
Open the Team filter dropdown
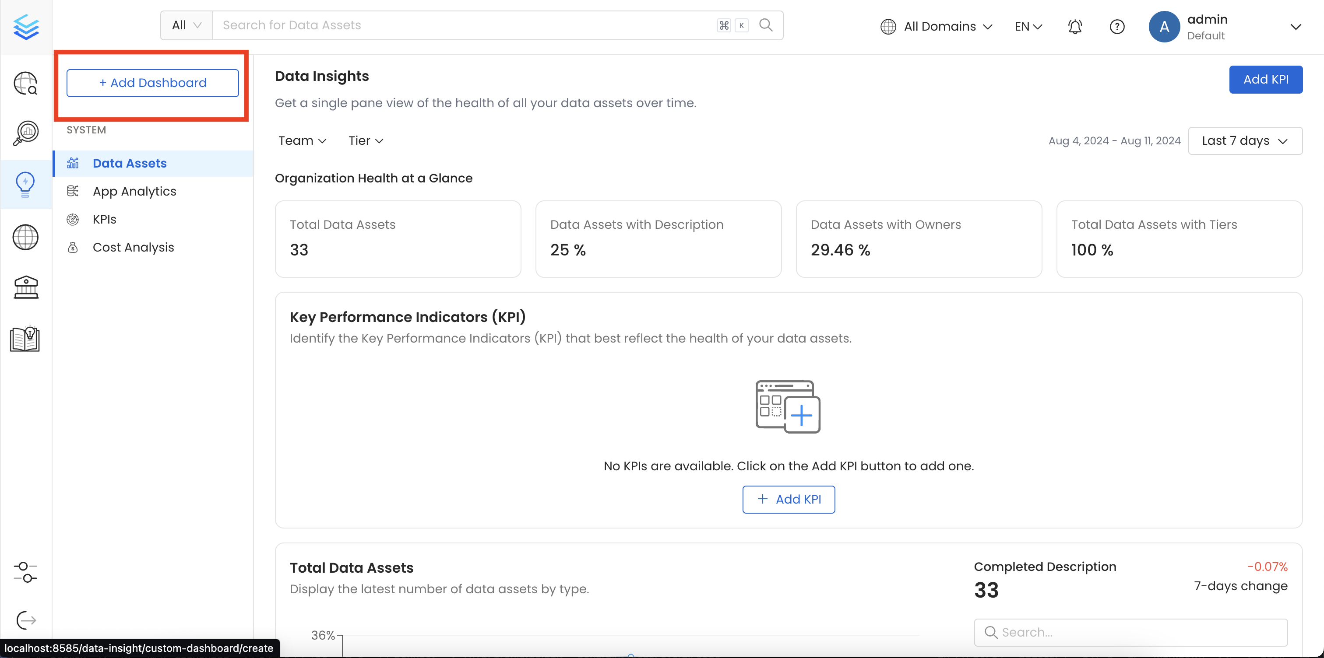pyautogui.click(x=302, y=140)
